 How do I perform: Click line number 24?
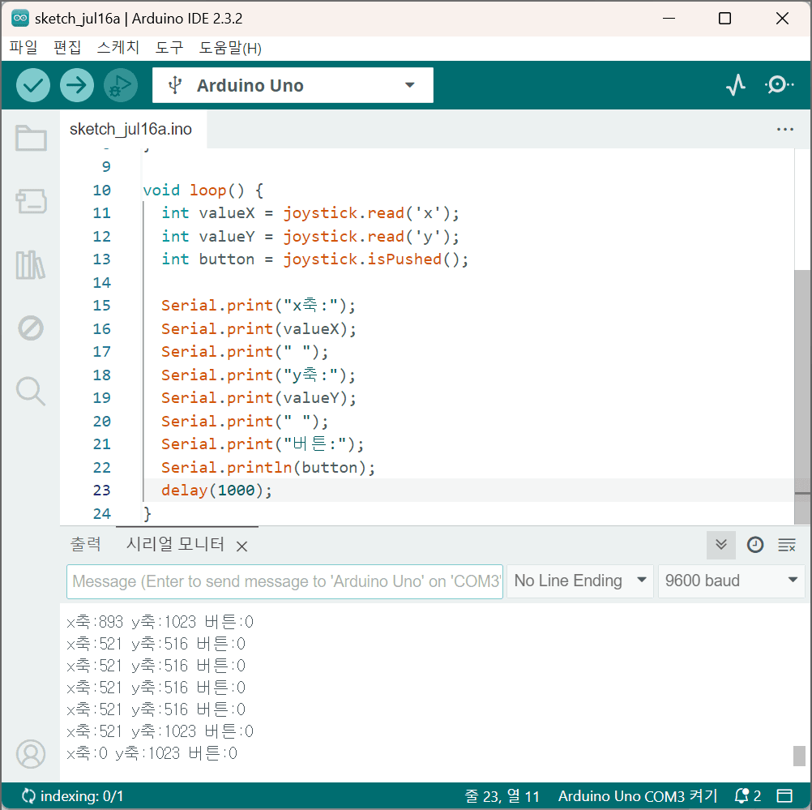101,513
